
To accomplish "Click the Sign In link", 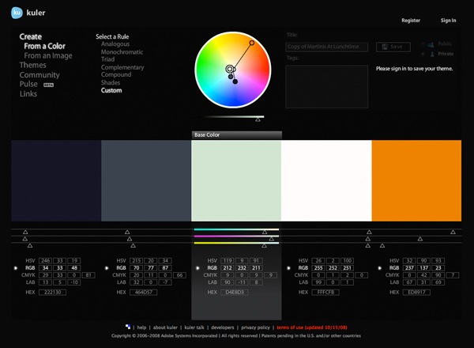I will click(x=448, y=21).
